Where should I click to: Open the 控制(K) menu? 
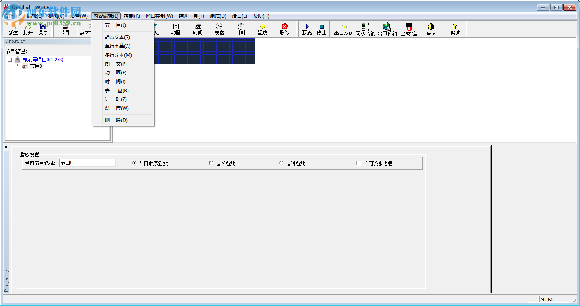tap(132, 16)
